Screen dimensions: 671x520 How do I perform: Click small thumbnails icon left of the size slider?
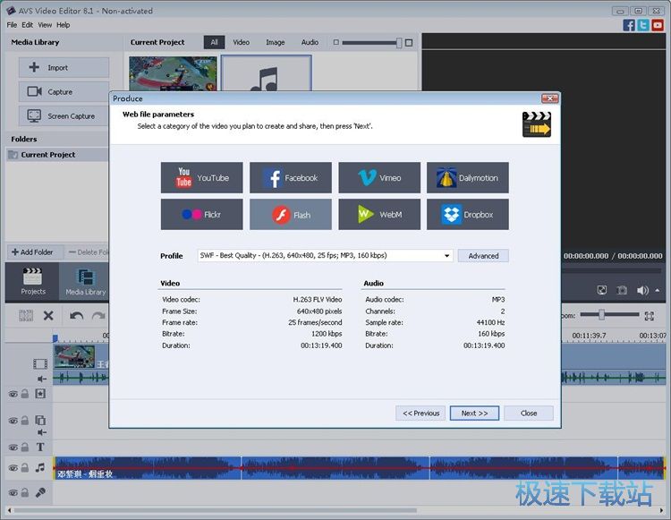(x=335, y=42)
